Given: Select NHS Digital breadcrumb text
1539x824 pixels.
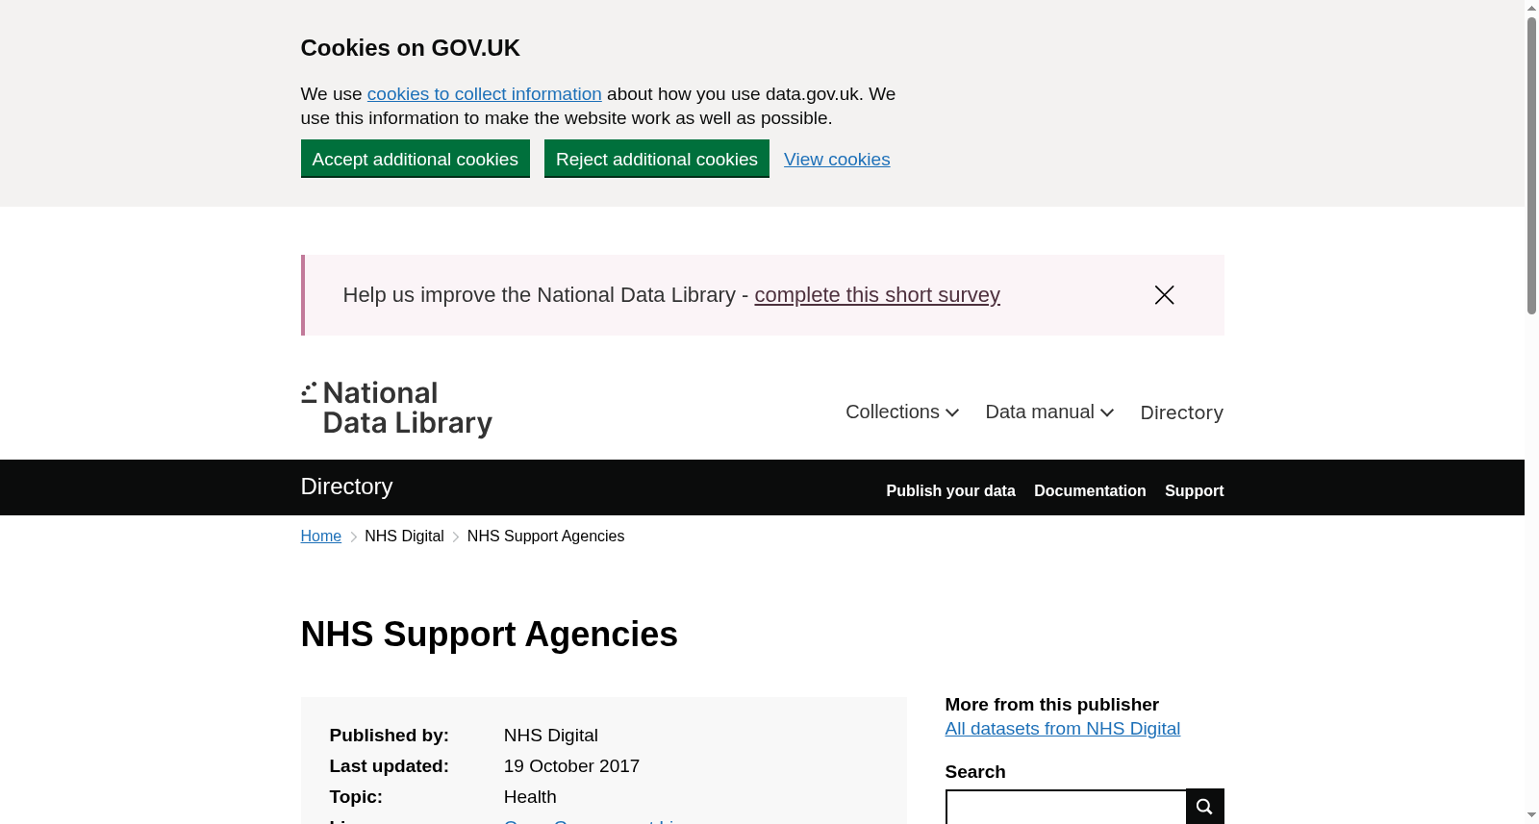Looking at the screenshot, I should (x=404, y=537).
